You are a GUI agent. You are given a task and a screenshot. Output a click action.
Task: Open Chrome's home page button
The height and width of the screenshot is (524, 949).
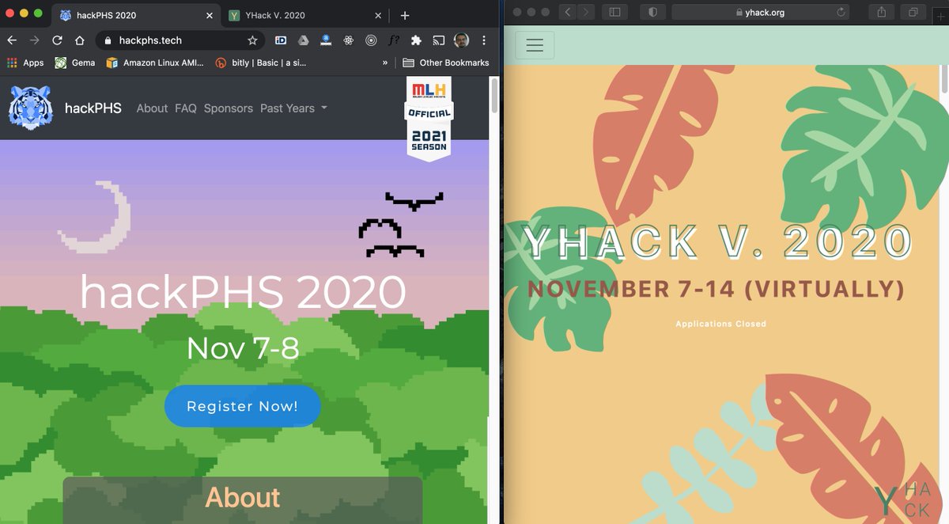click(x=79, y=40)
